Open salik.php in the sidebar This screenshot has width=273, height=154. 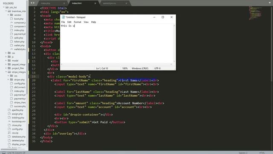click(x=18, y=38)
